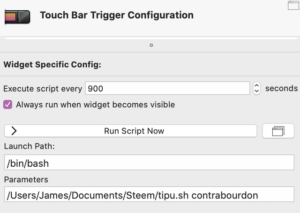Disable Always run when widget becomes visible
The image size is (300, 213).
tap(8, 105)
